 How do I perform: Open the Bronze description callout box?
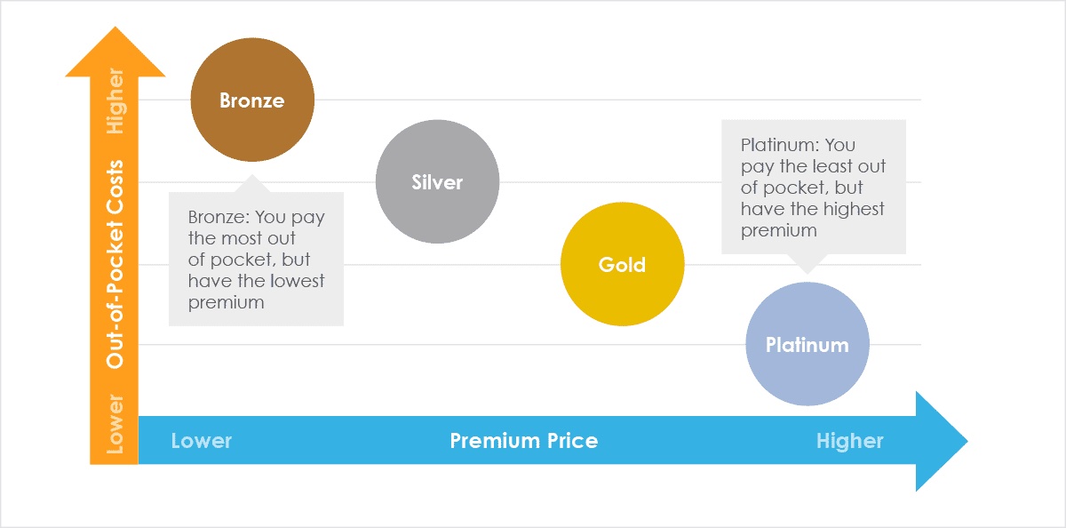click(x=256, y=259)
